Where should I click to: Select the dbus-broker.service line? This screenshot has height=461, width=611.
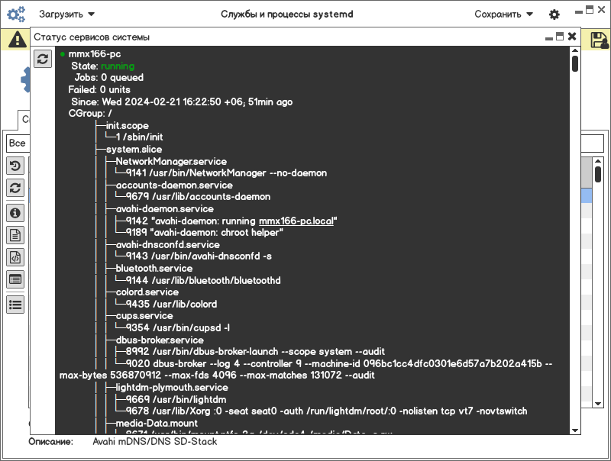tap(160, 340)
